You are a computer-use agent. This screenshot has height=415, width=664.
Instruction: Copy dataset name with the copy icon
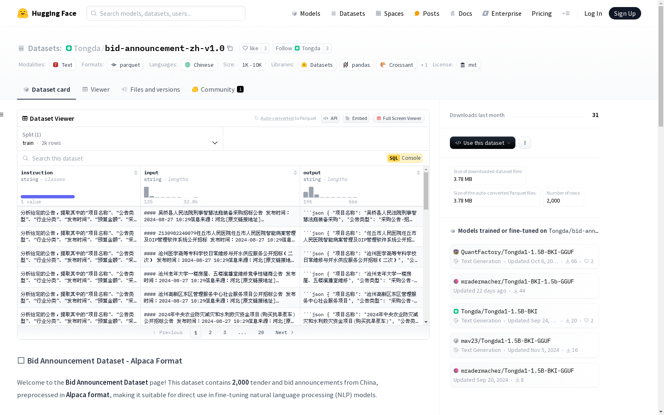click(230, 48)
